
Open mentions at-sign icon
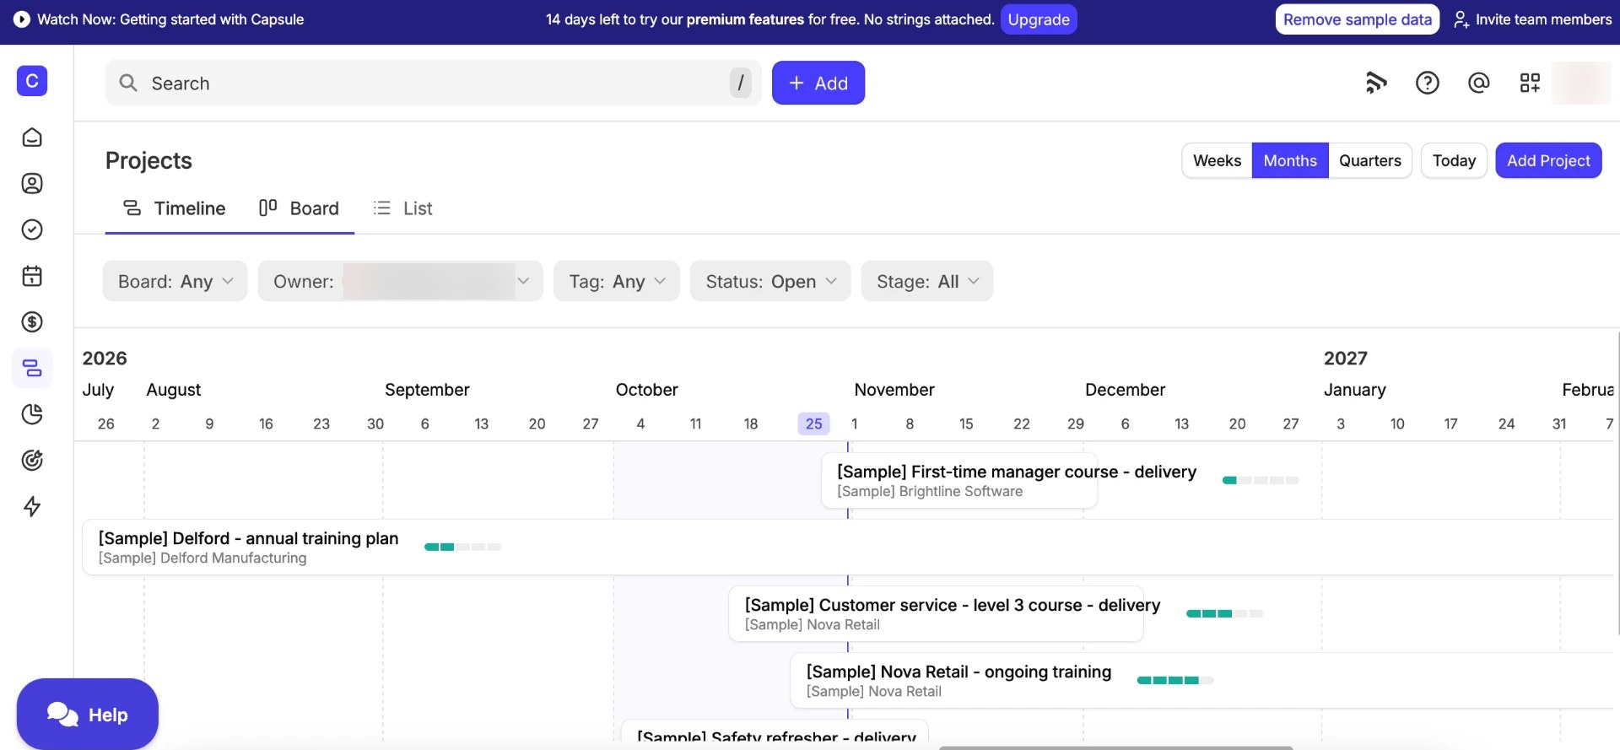pos(1479,83)
